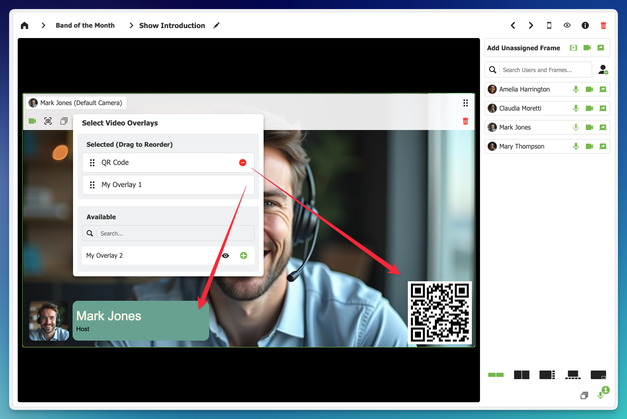Open the frame video overlays icon
This screenshot has width=627, height=419.
pos(64,121)
